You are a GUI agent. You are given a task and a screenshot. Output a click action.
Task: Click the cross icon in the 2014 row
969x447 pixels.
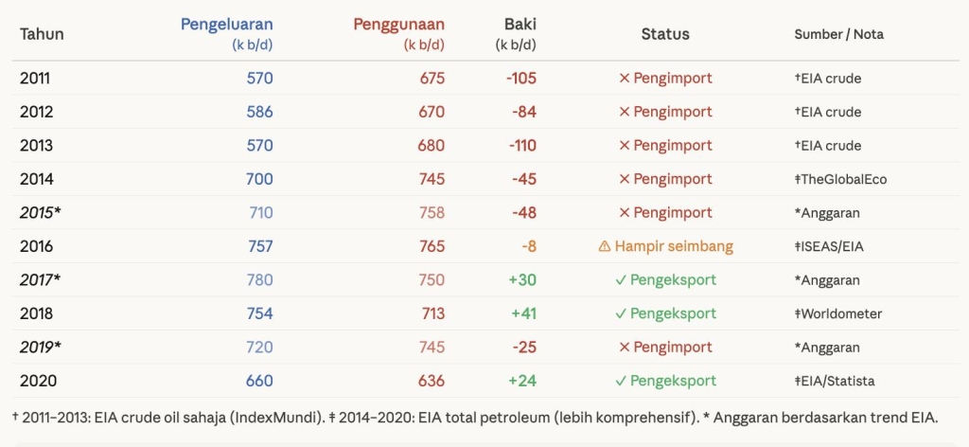click(624, 179)
